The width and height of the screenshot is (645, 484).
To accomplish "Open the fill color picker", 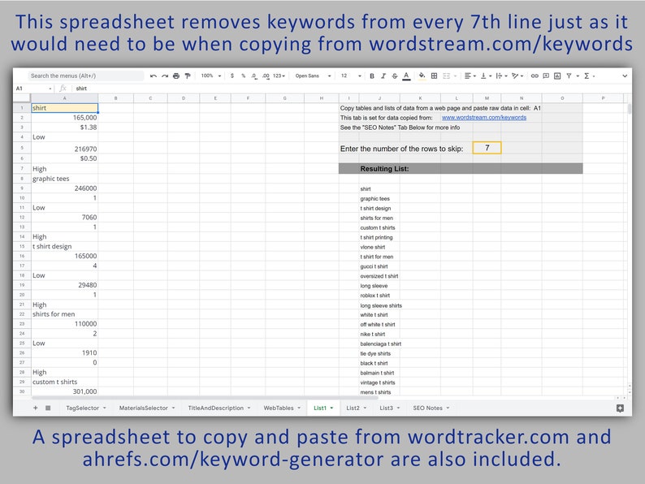I will pos(422,76).
